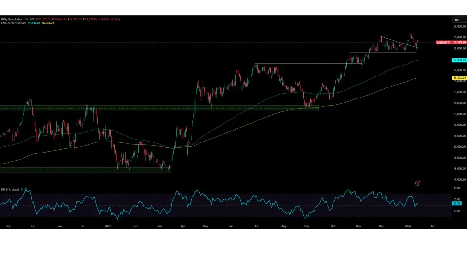Click the 60,000.00 price axis label
This screenshot has width=467, height=262.
[x=459, y=37]
